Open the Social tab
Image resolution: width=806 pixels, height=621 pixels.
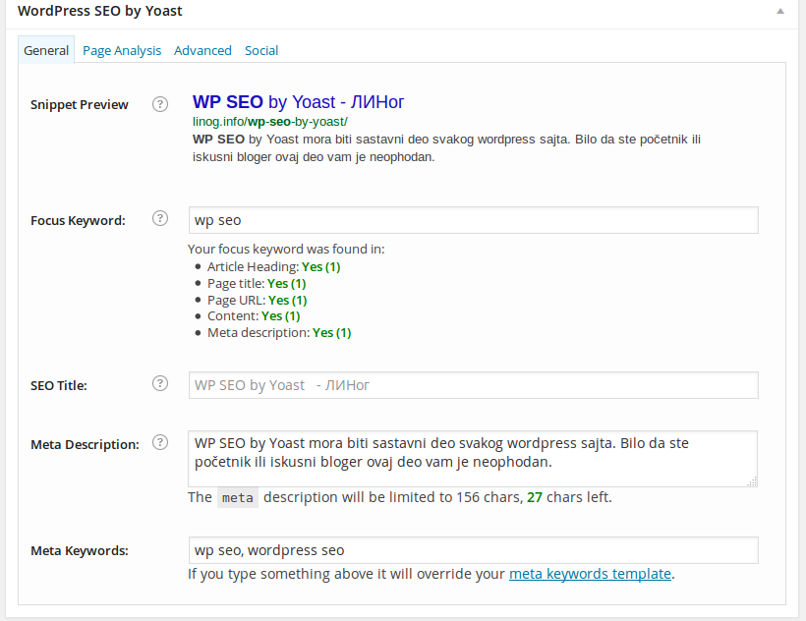[x=261, y=50]
